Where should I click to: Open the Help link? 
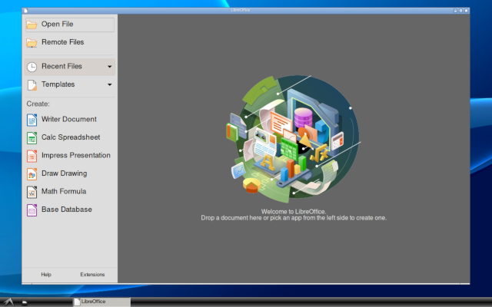click(46, 275)
